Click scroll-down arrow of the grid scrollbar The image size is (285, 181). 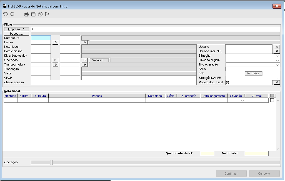pos(278,149)
